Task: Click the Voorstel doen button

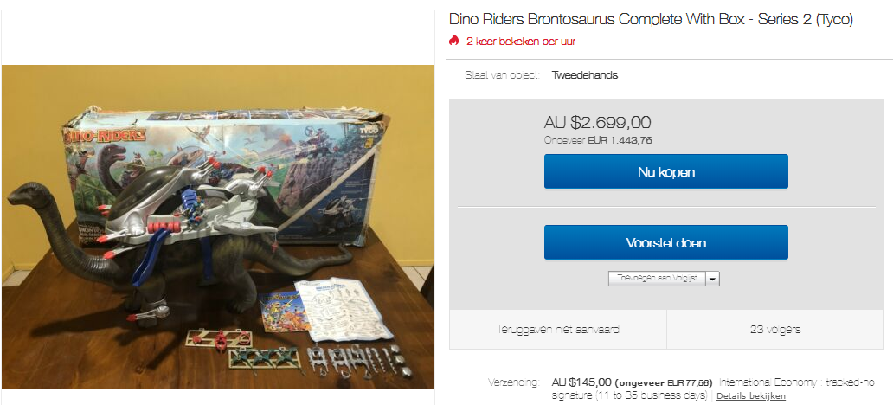Action: click(665, 242)
